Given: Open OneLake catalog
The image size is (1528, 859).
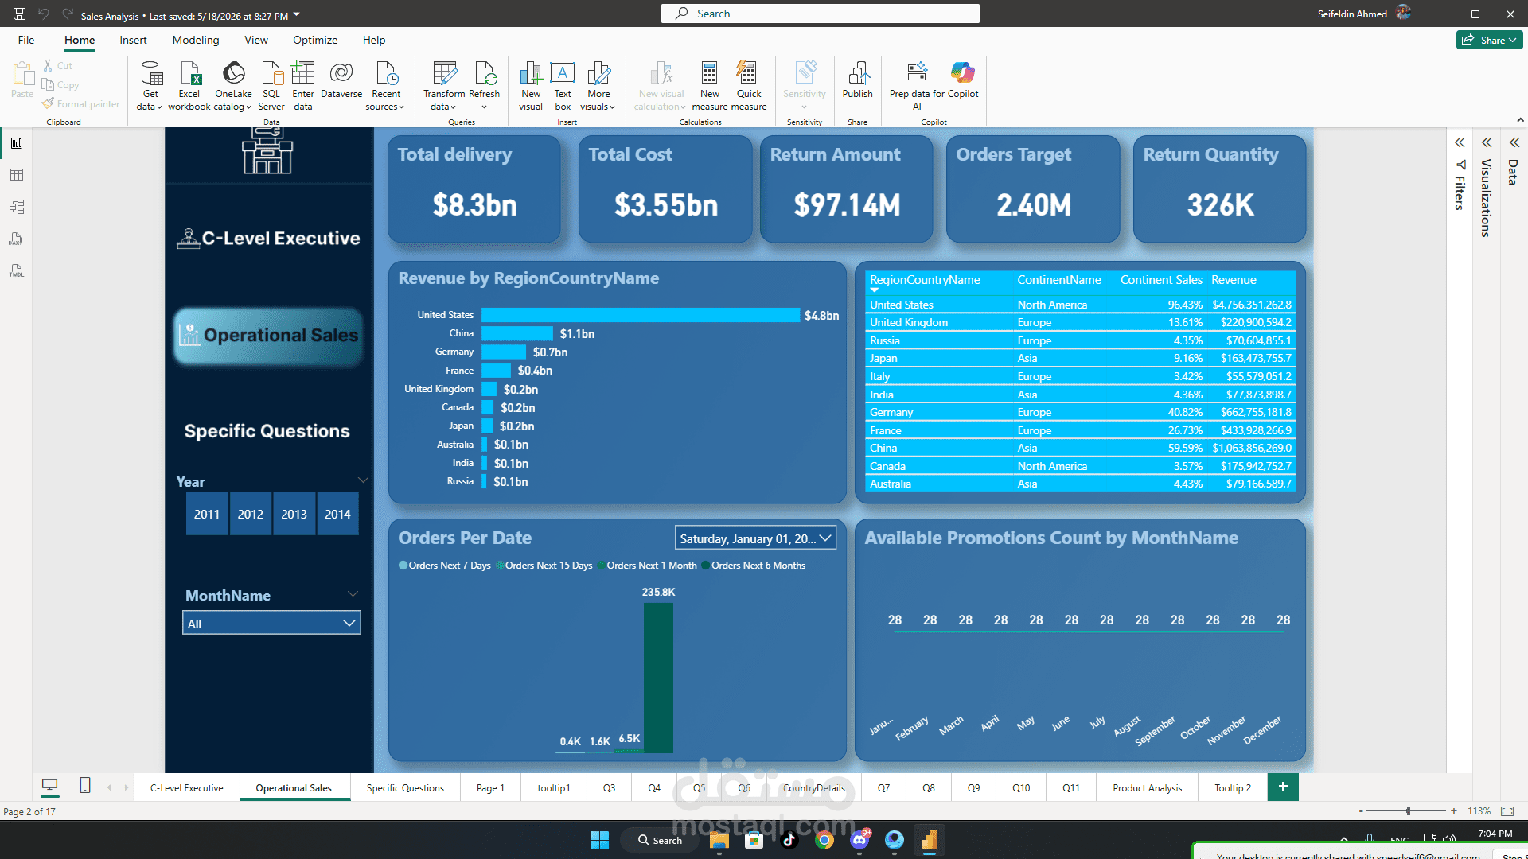Looking at the screenshot, I should (233, 86).
